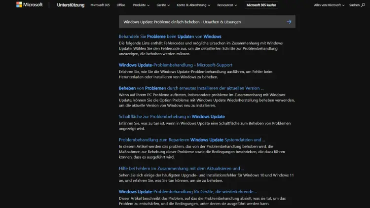Click the Microsoft logo
The image size is (370, 208).
[x=30, y=5]
